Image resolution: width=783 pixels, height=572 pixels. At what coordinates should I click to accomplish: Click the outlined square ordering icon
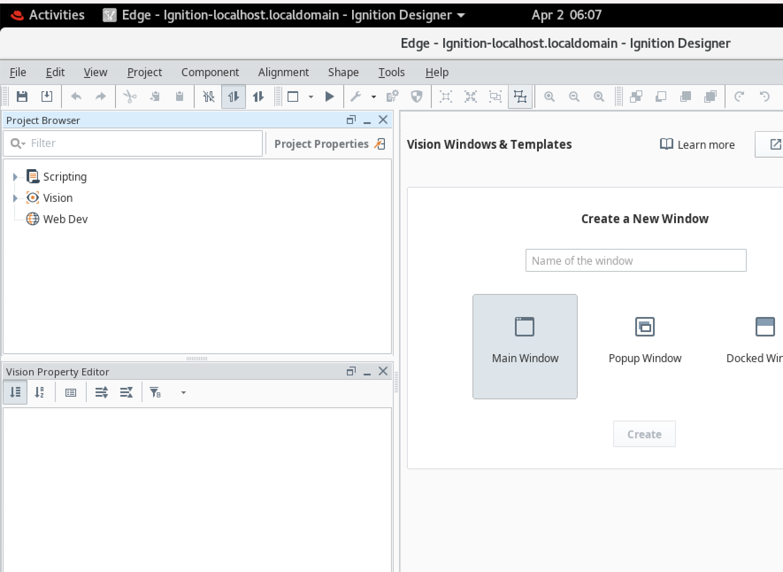click(661, 97)
